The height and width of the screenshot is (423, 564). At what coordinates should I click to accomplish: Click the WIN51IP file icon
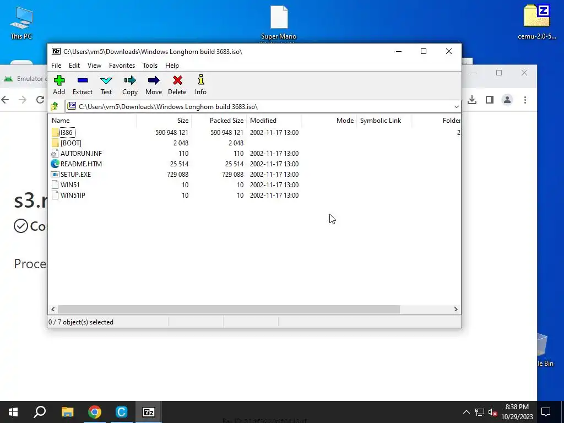[55, 195]
